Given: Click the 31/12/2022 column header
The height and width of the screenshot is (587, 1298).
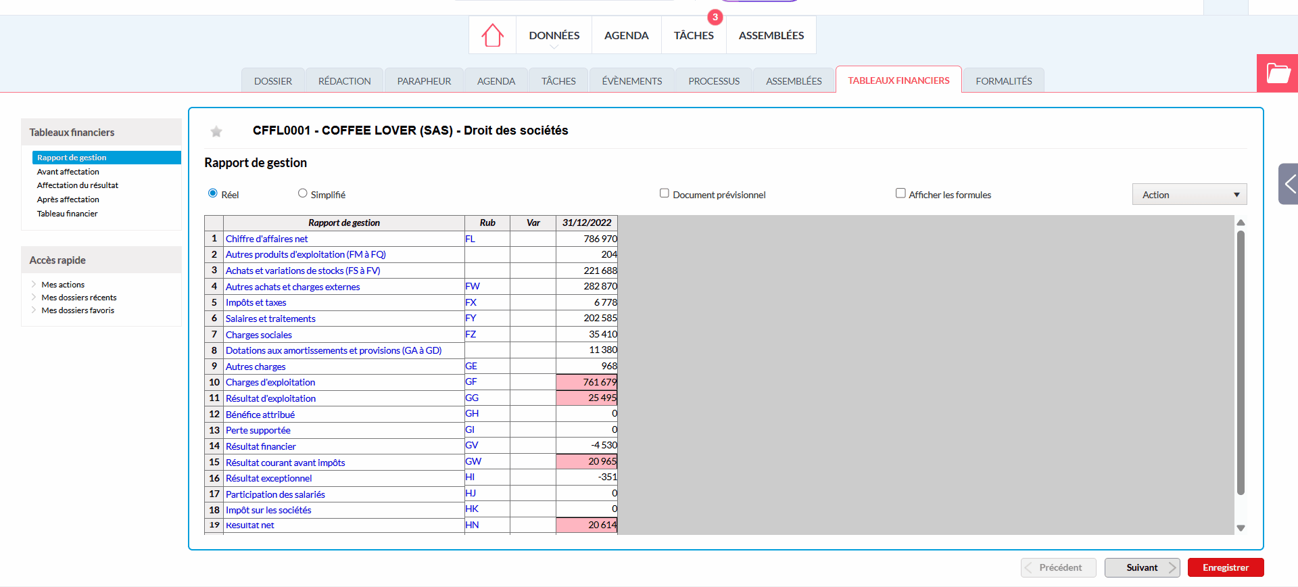Looking at the screenshot, I should pos(587,222).
